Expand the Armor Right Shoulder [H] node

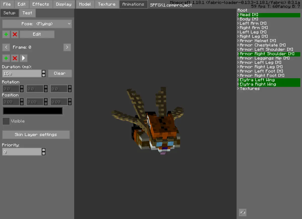pyautogui.click(x=238, y=54)
